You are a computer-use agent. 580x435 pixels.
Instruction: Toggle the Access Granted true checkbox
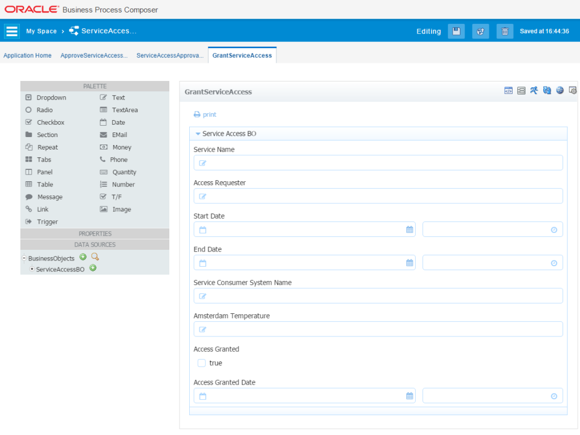tap(202, 363)
